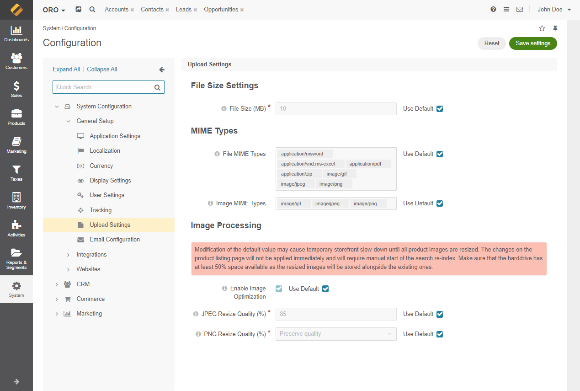This screenshot has width=580, height=391.
Task: Uncheck Use Default for JPEG Resize Quality
Action: tap(440, 314)
